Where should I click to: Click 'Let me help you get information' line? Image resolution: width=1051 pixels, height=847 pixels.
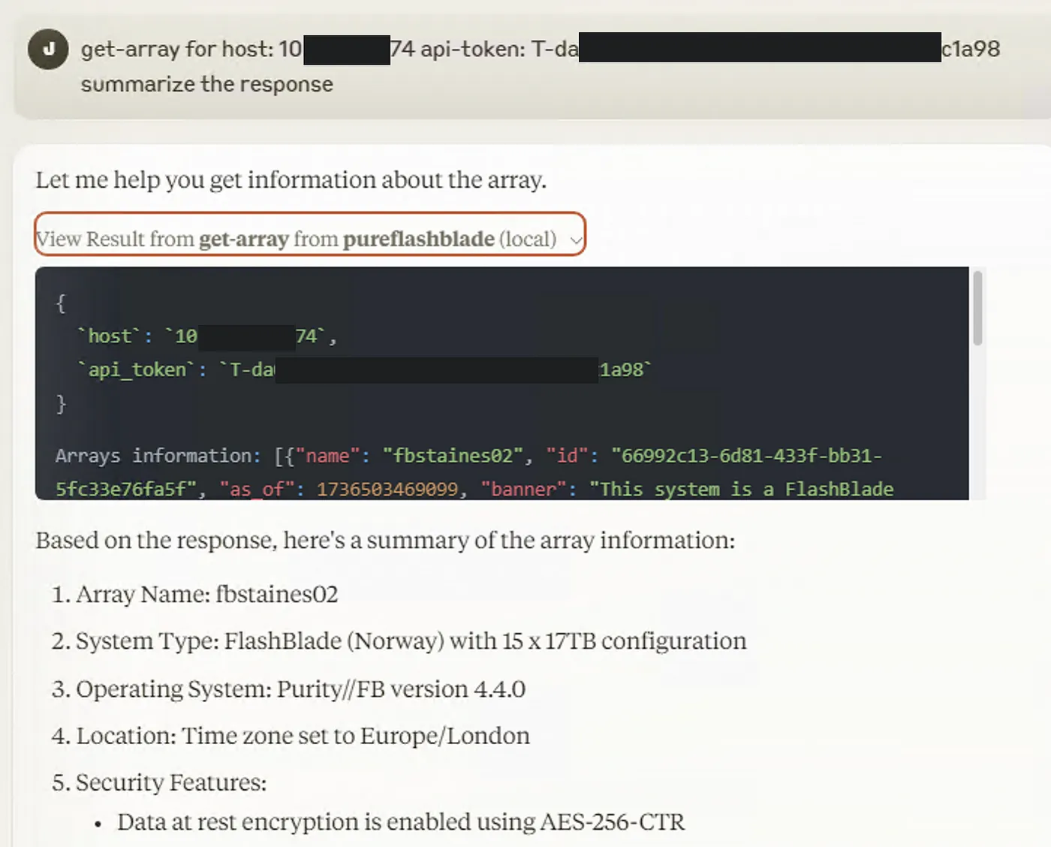291,180
